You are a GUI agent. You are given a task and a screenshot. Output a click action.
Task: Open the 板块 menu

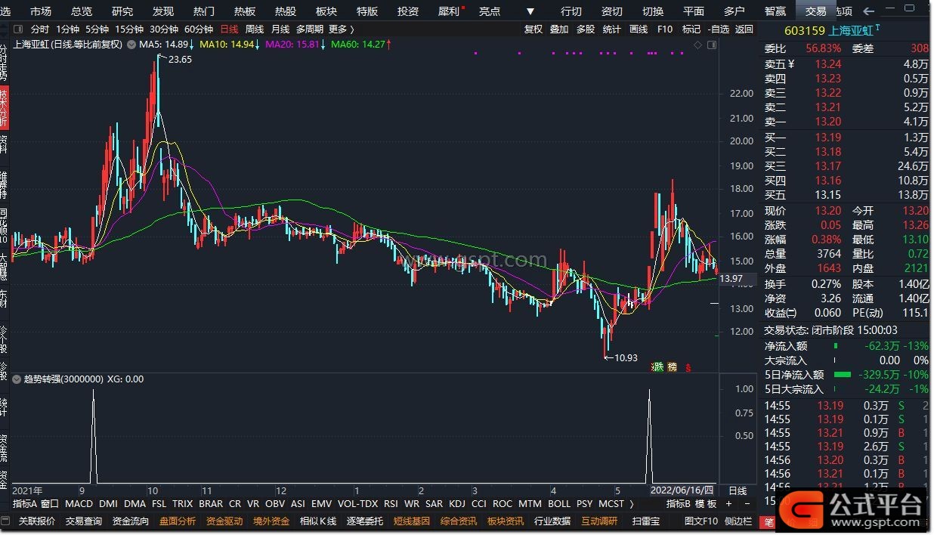click(x=326, y=11)
